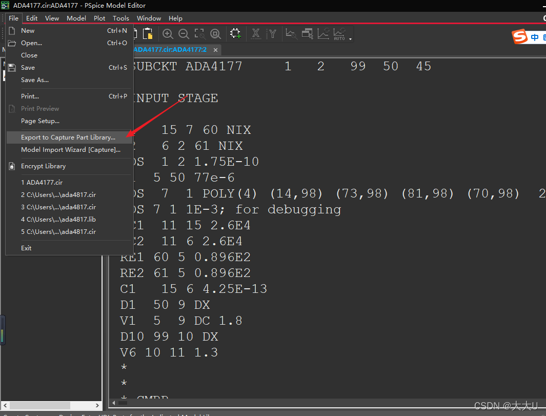The image size is (546, 416).
Task: Click the Open folder icon in File menu
Action: 12,43
